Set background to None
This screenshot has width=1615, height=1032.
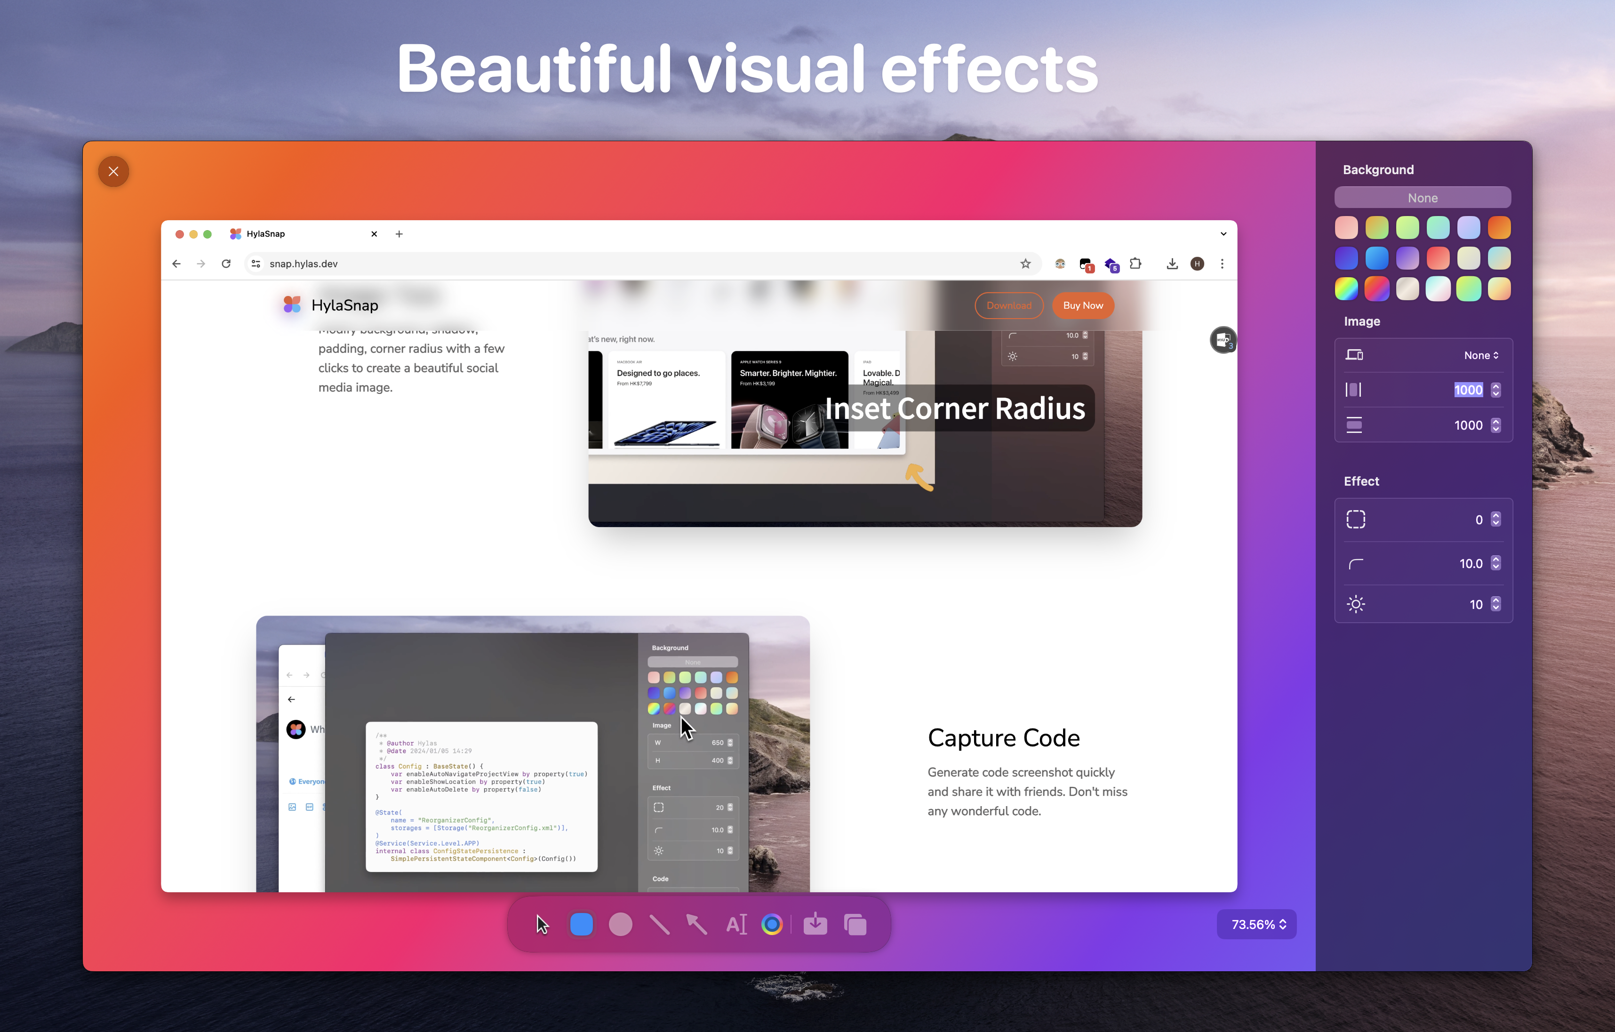(1423, 198)
